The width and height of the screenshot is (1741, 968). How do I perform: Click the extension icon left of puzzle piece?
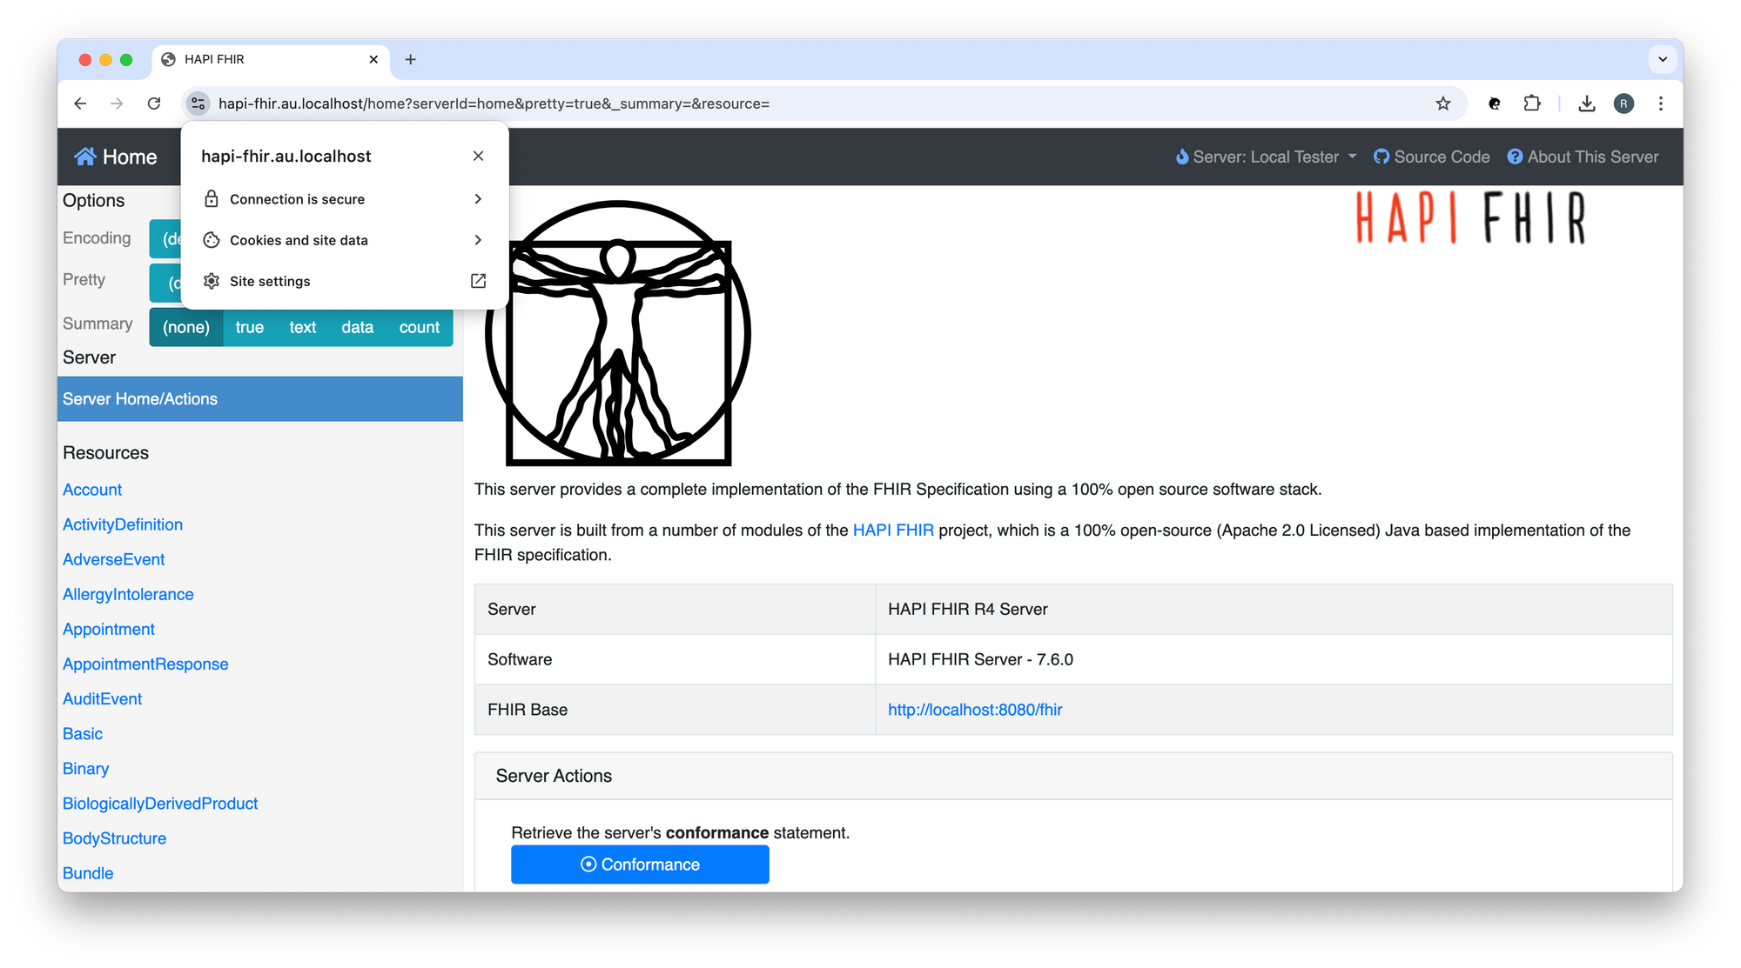[x=1495, y=103]
